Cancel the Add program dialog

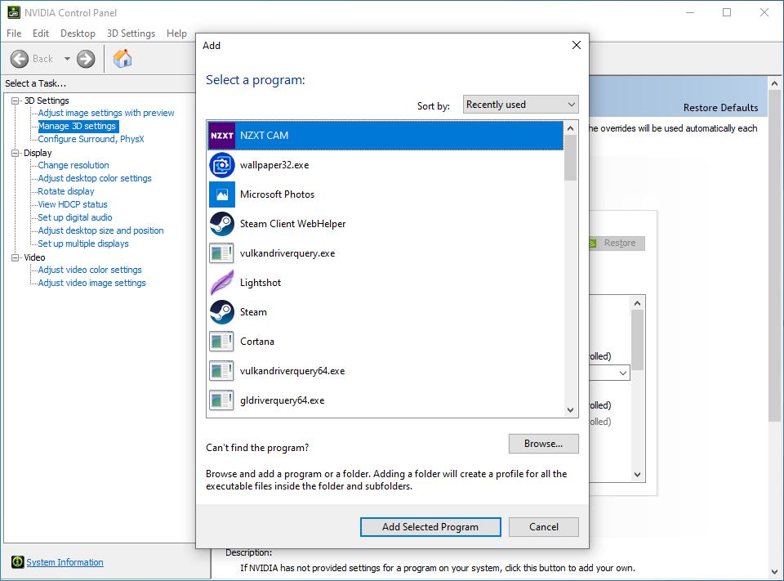click(543, 527)
